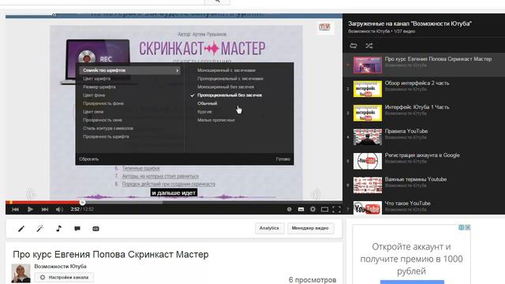
Task: Open current playlist item Про курс Евгения Попова
Action: [x=424, y=65]
